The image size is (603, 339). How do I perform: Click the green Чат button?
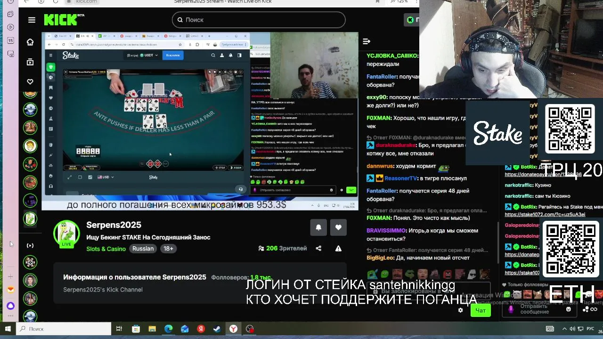coord(481,310)
